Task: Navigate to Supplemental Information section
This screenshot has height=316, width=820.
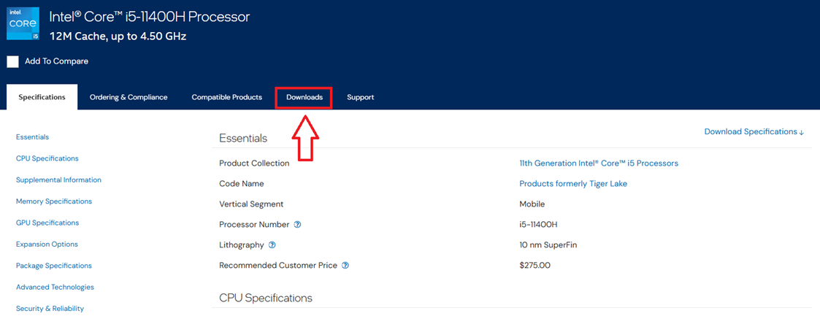Action: coord(58,180)
